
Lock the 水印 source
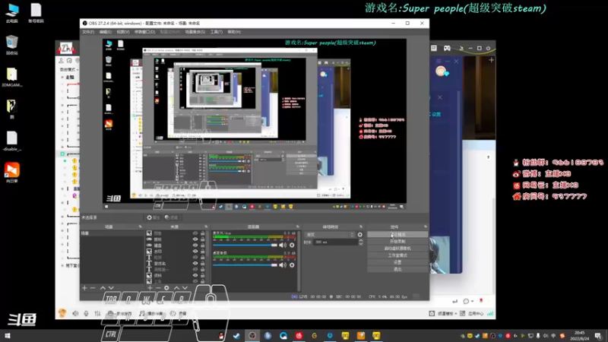(x=202, y=252)
